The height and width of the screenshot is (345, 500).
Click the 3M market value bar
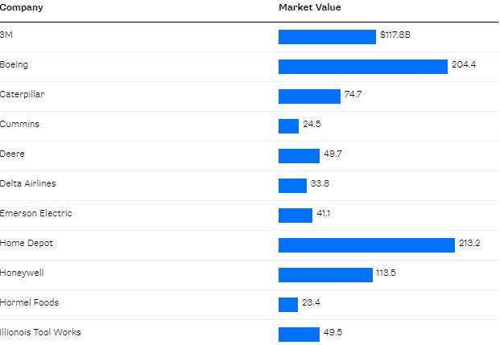pos(327,36)
